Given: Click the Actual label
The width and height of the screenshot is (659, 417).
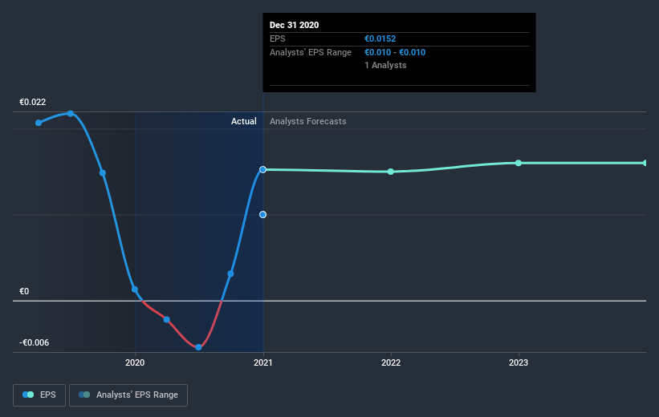Looking at the screenshot, I should [244, 121].
